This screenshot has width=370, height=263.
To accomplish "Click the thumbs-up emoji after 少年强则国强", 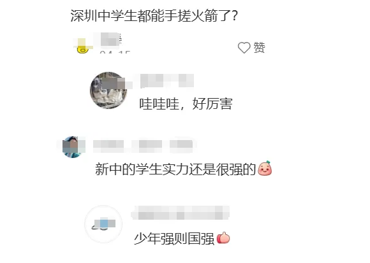I will coord(223,238).
